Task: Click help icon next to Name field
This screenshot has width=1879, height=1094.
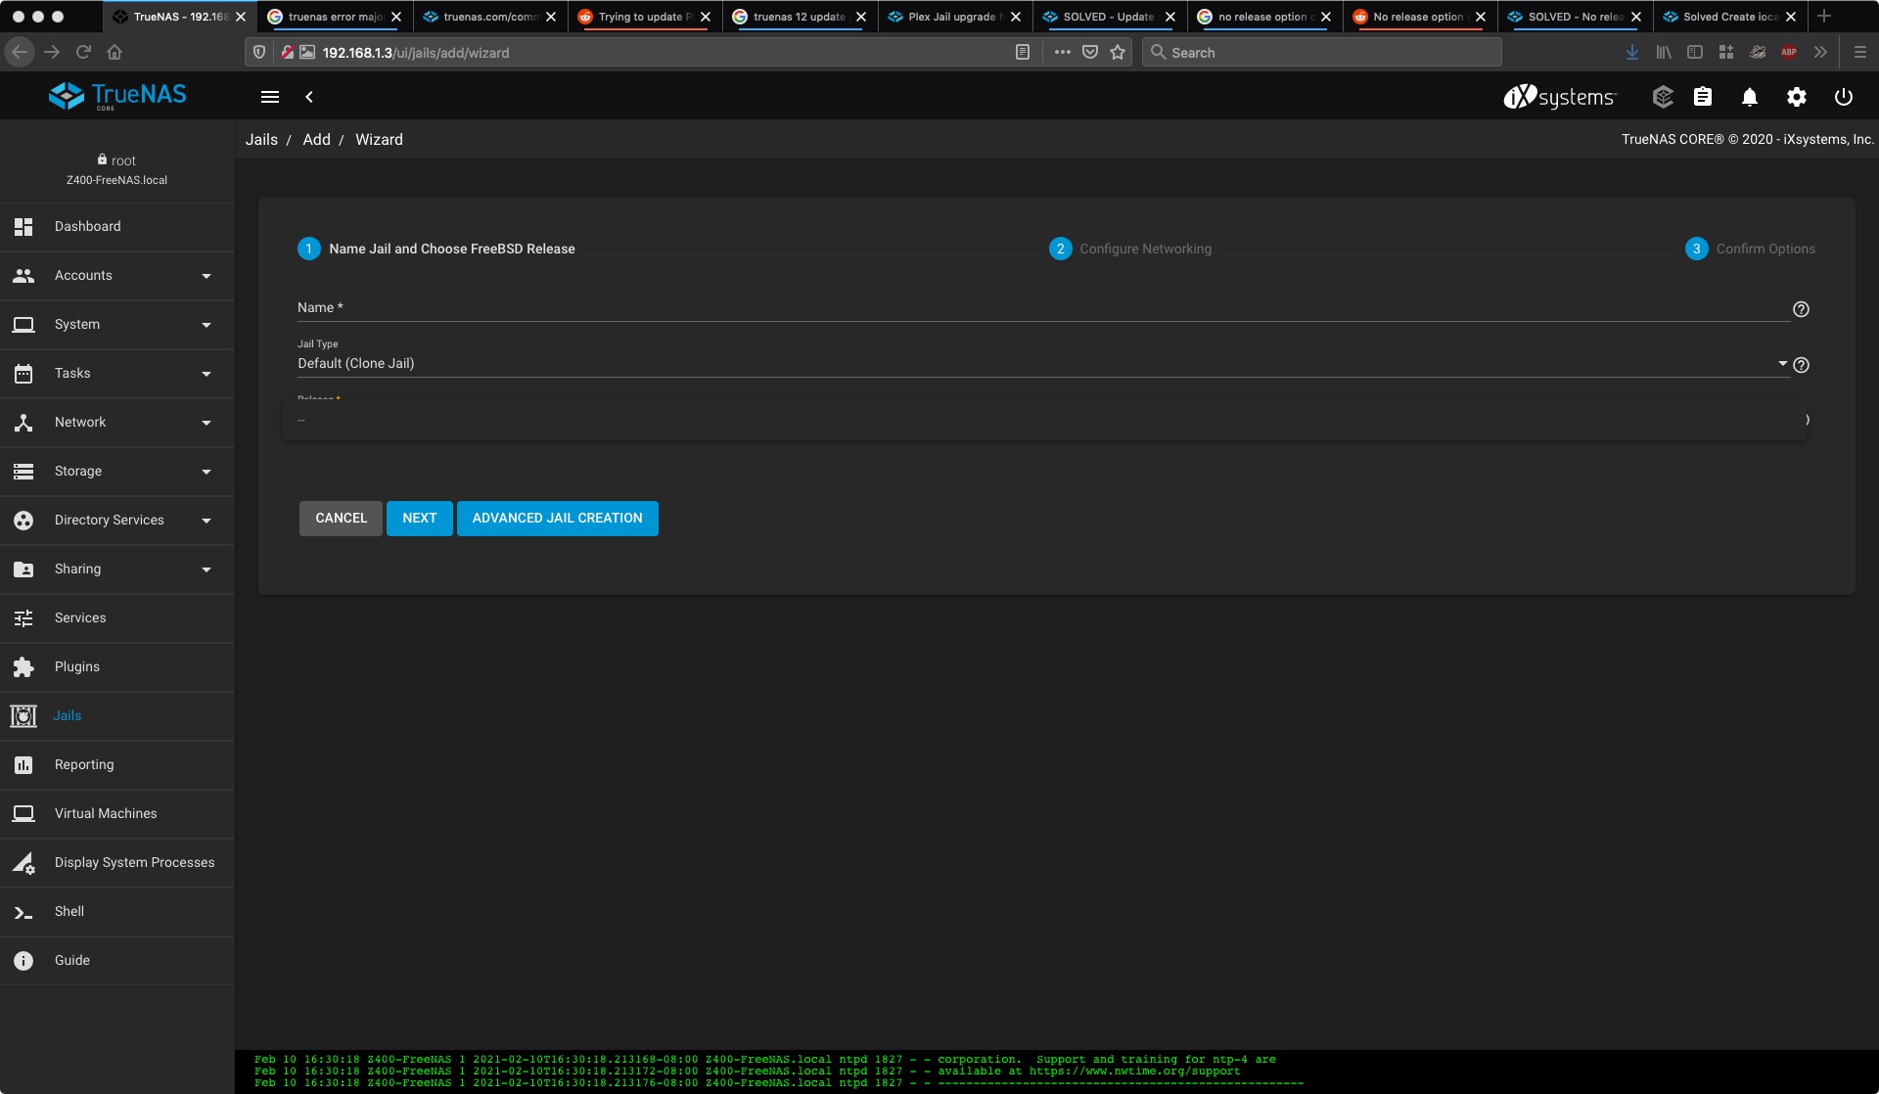Action: 1801,309
